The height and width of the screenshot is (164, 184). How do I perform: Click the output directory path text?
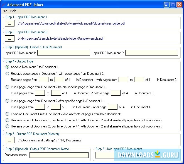pyautogui.click(x=49, y=140)
